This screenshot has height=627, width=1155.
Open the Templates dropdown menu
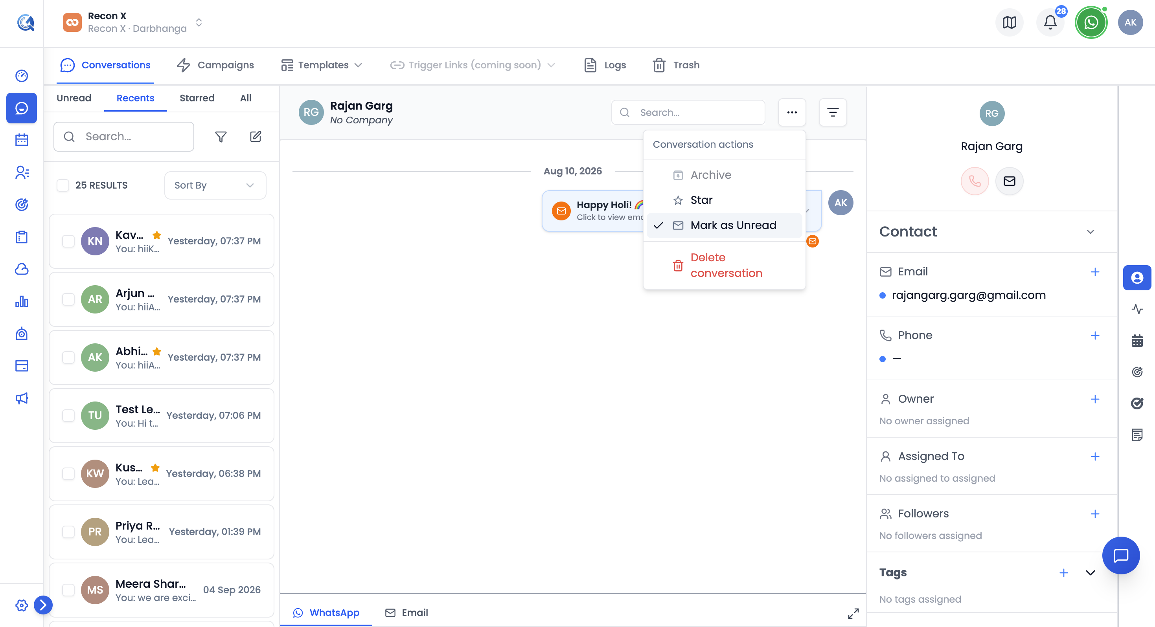click(322, 66)
